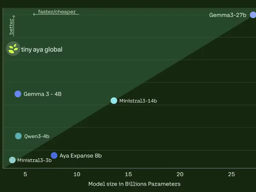This screenshot has height=192, width=256.
Task: Click the vertical "better" annotation text
Action: click(11, 26)
